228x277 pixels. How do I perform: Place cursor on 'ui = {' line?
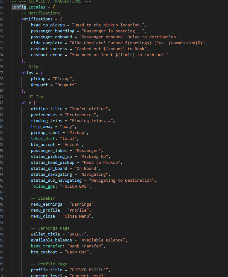coord(28,103)
